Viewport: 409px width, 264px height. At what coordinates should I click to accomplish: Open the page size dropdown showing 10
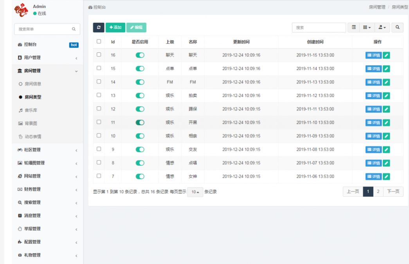tap(195, 192)
